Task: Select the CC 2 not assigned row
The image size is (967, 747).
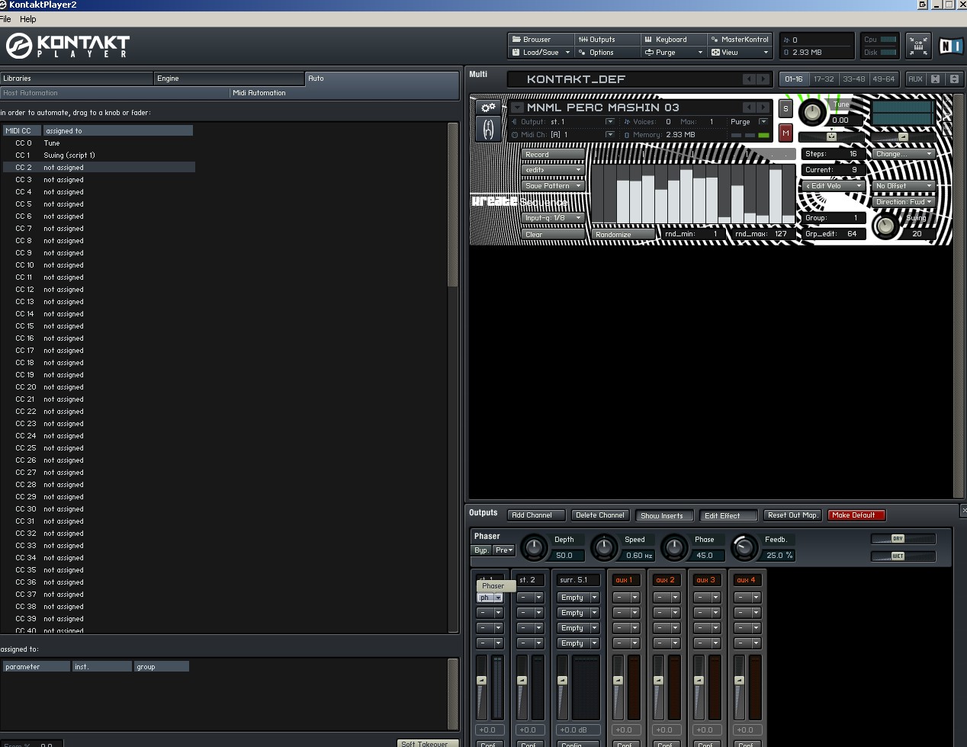Action: coord(99,168)
